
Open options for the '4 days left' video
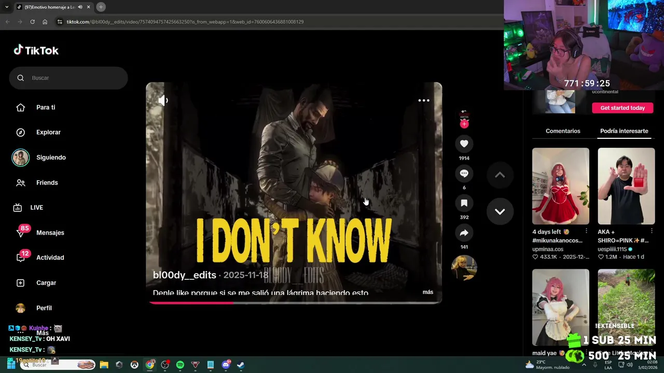click(586, 232)
